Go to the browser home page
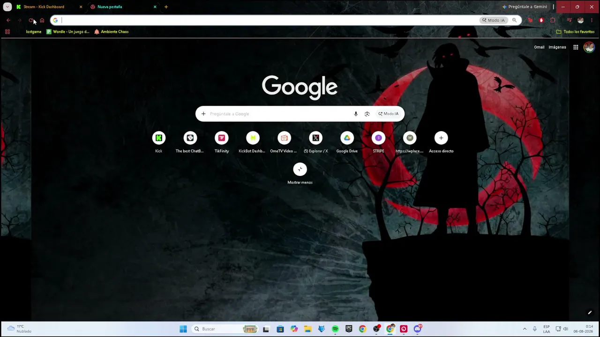Screen dimensions: 600x337 (x=42, y=20)
